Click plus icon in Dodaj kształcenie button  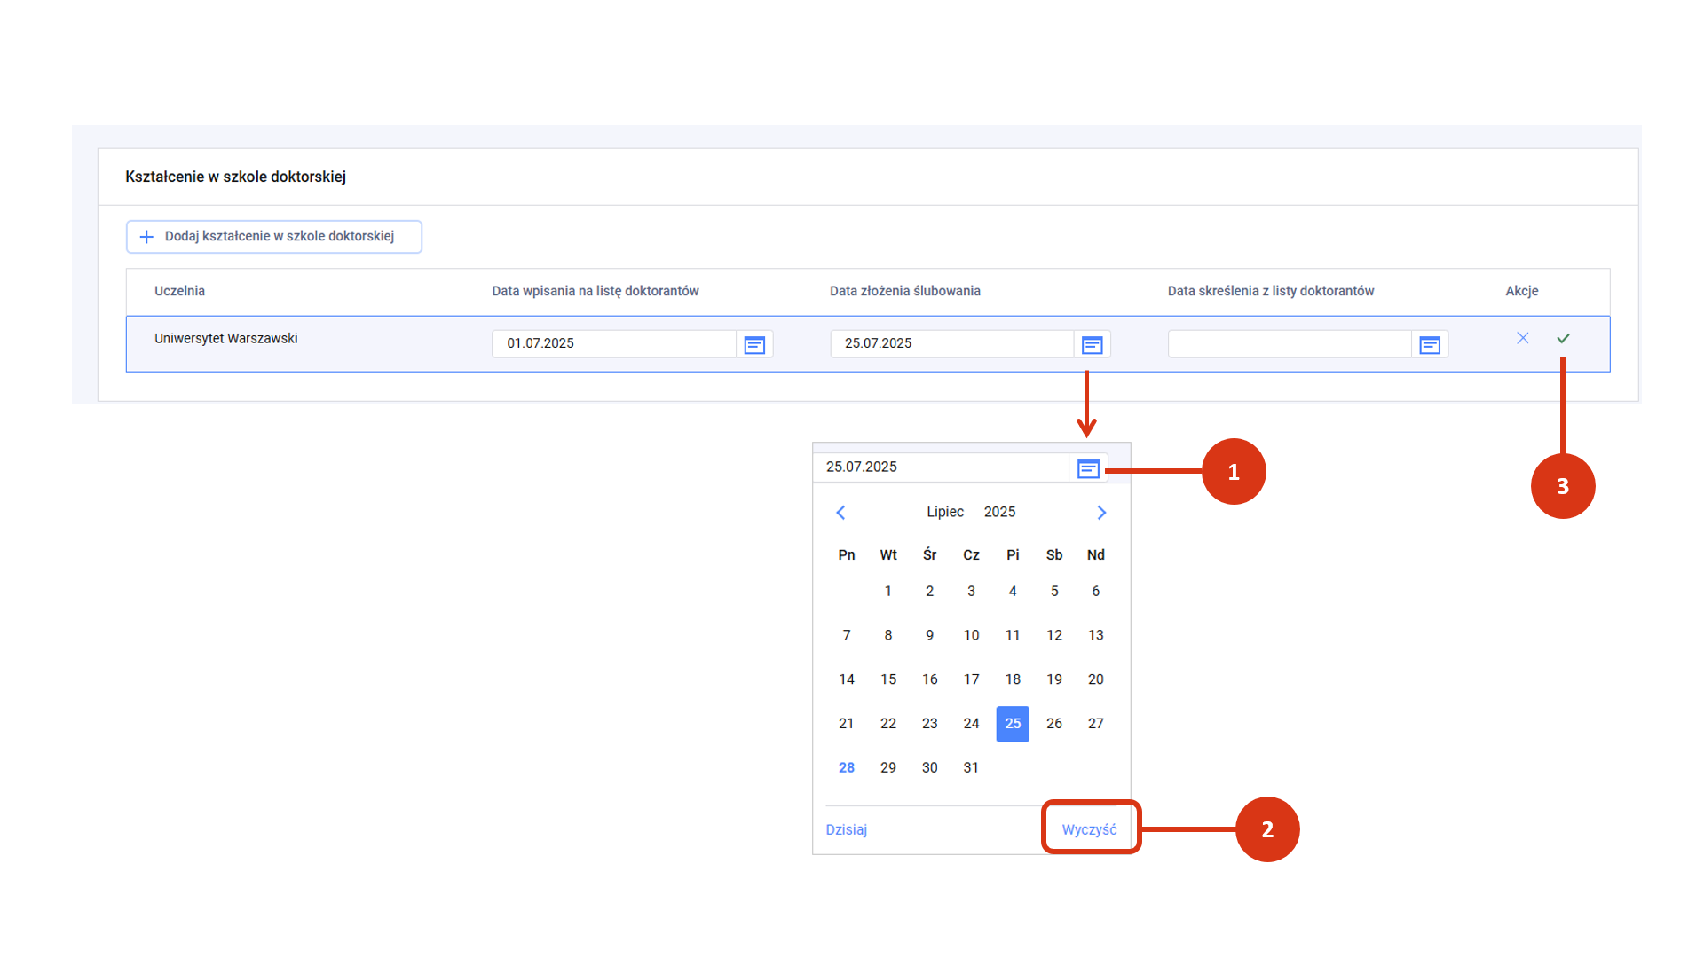pyautogui.click(x=147, y=237)
